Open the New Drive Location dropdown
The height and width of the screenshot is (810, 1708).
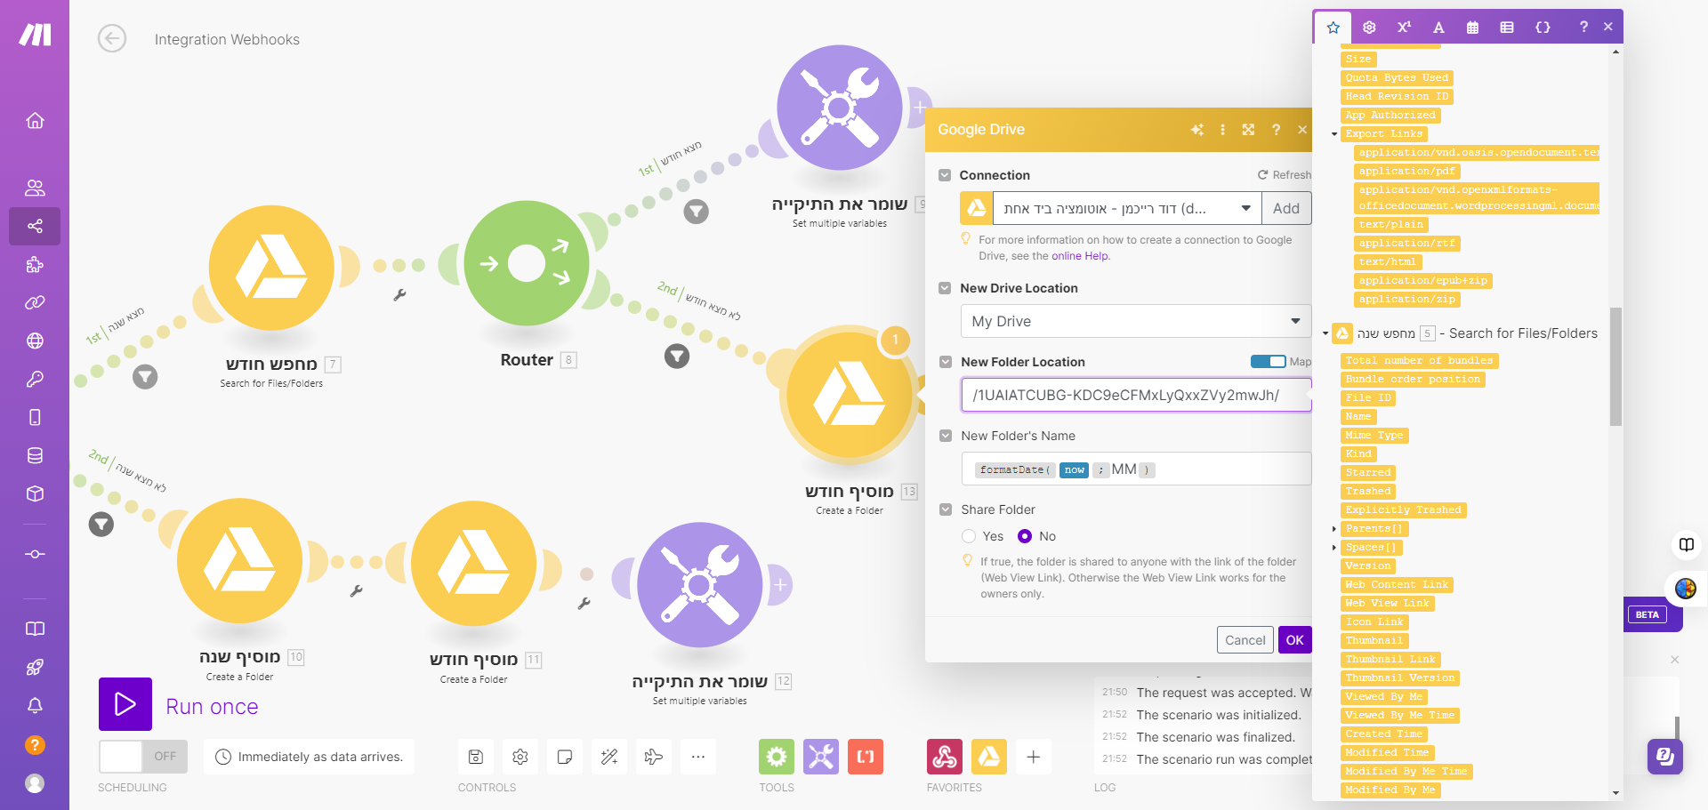pos(1135,321)
